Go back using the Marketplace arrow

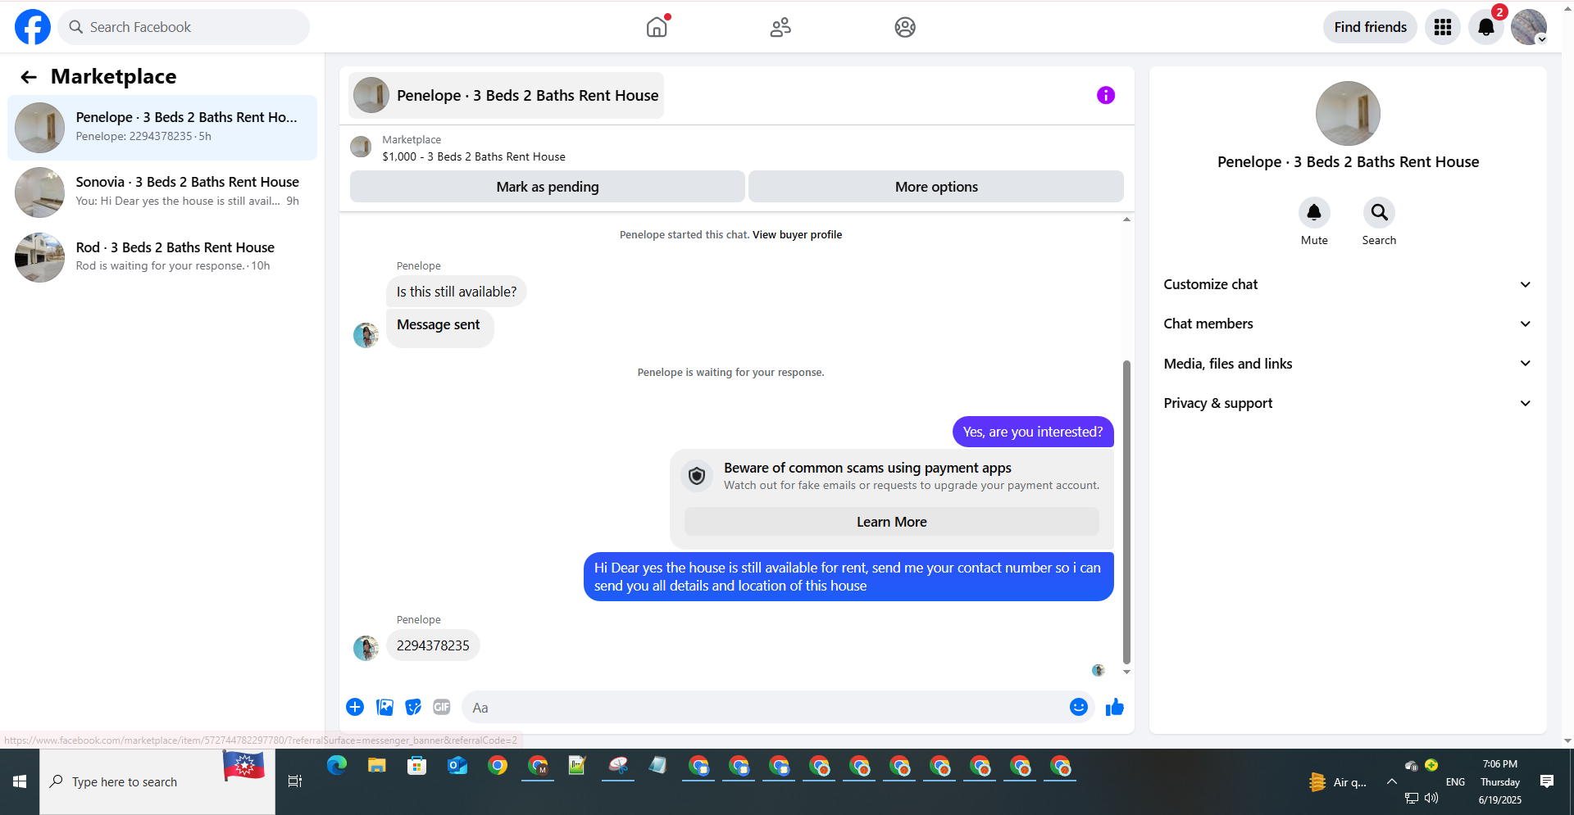tap(29, 77)
